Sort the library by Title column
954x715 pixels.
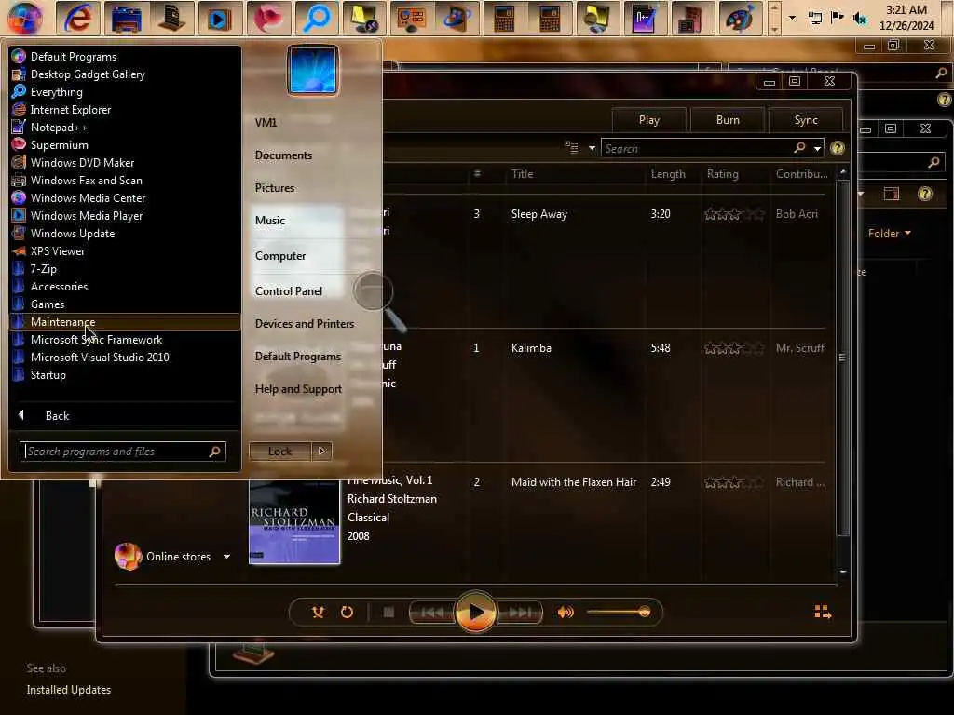click(522, 174)
